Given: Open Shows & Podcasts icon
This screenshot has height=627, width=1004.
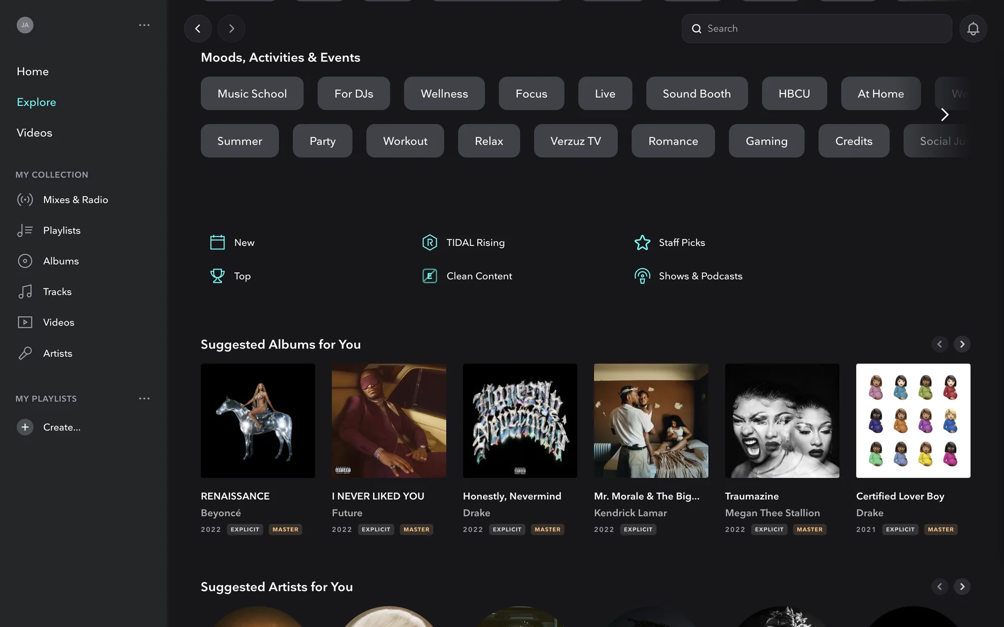Looking at the screenshot, I should 642,276.
